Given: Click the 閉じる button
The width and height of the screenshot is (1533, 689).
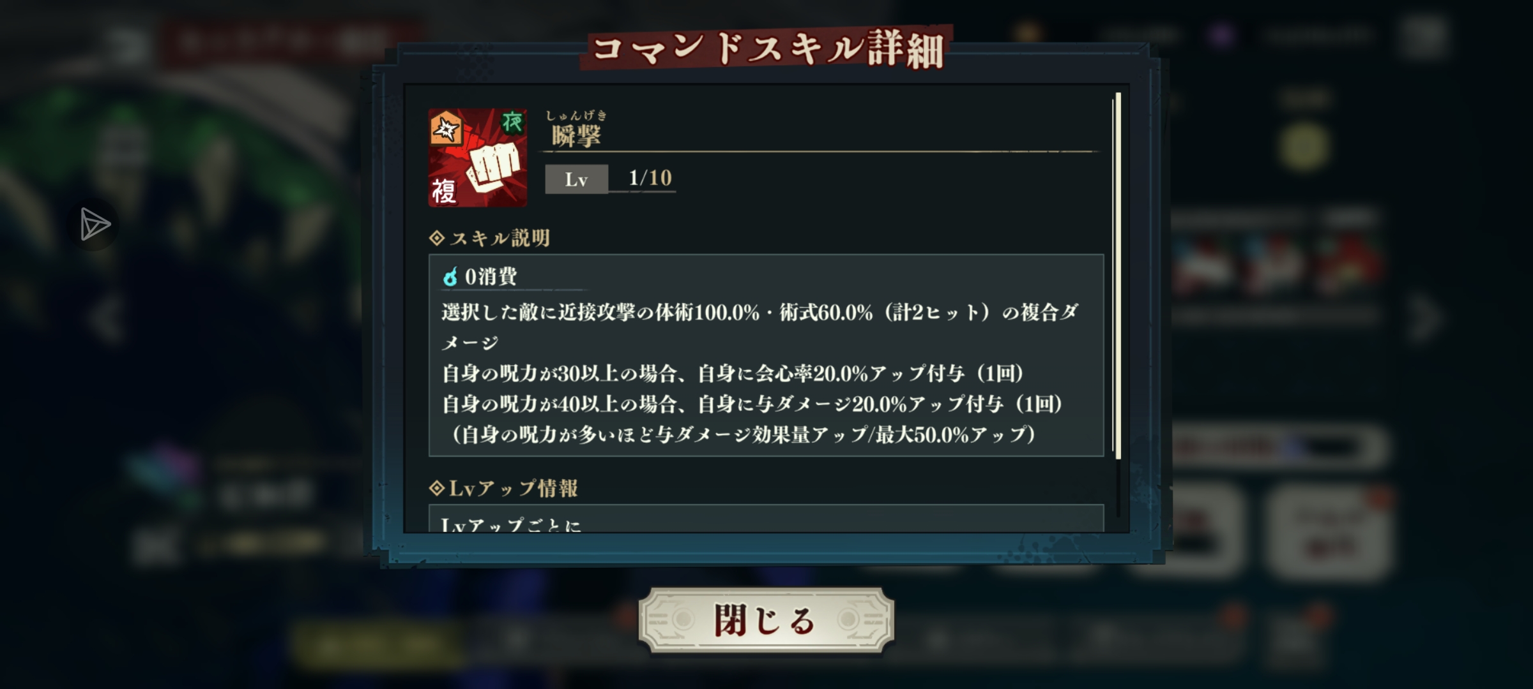Looking at the screenshot, I should click(766, 620).
